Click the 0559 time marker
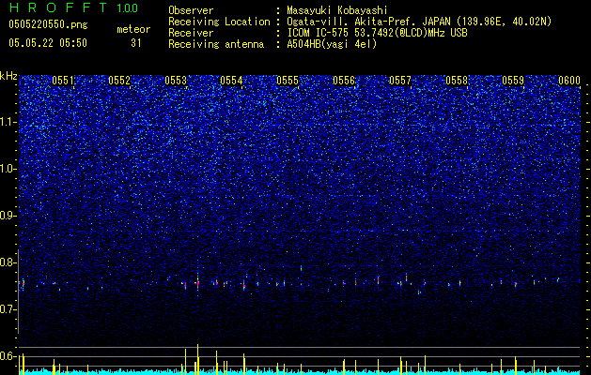 click(513, 81)
